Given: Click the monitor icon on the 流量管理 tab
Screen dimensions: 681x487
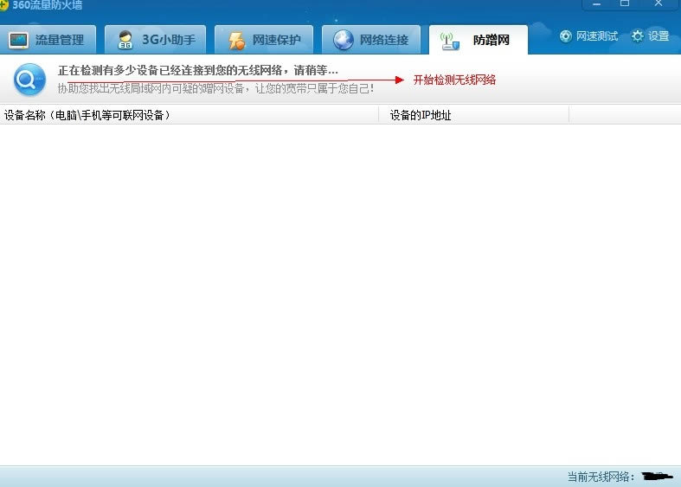Looking at the screenshot, I should click(x=19, y=40).
